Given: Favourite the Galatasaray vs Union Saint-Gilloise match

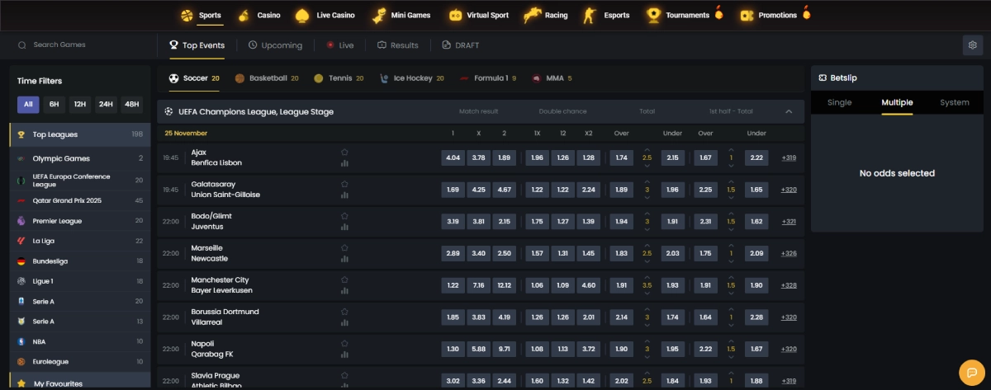Looking at the screenshot, I should tap(344, 184).
